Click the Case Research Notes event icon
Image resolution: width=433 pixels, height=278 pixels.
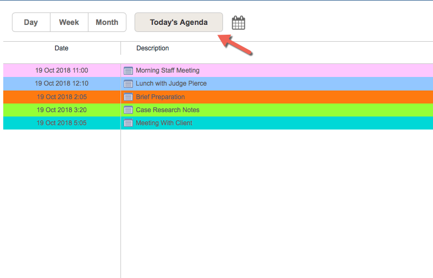[128, 110]
